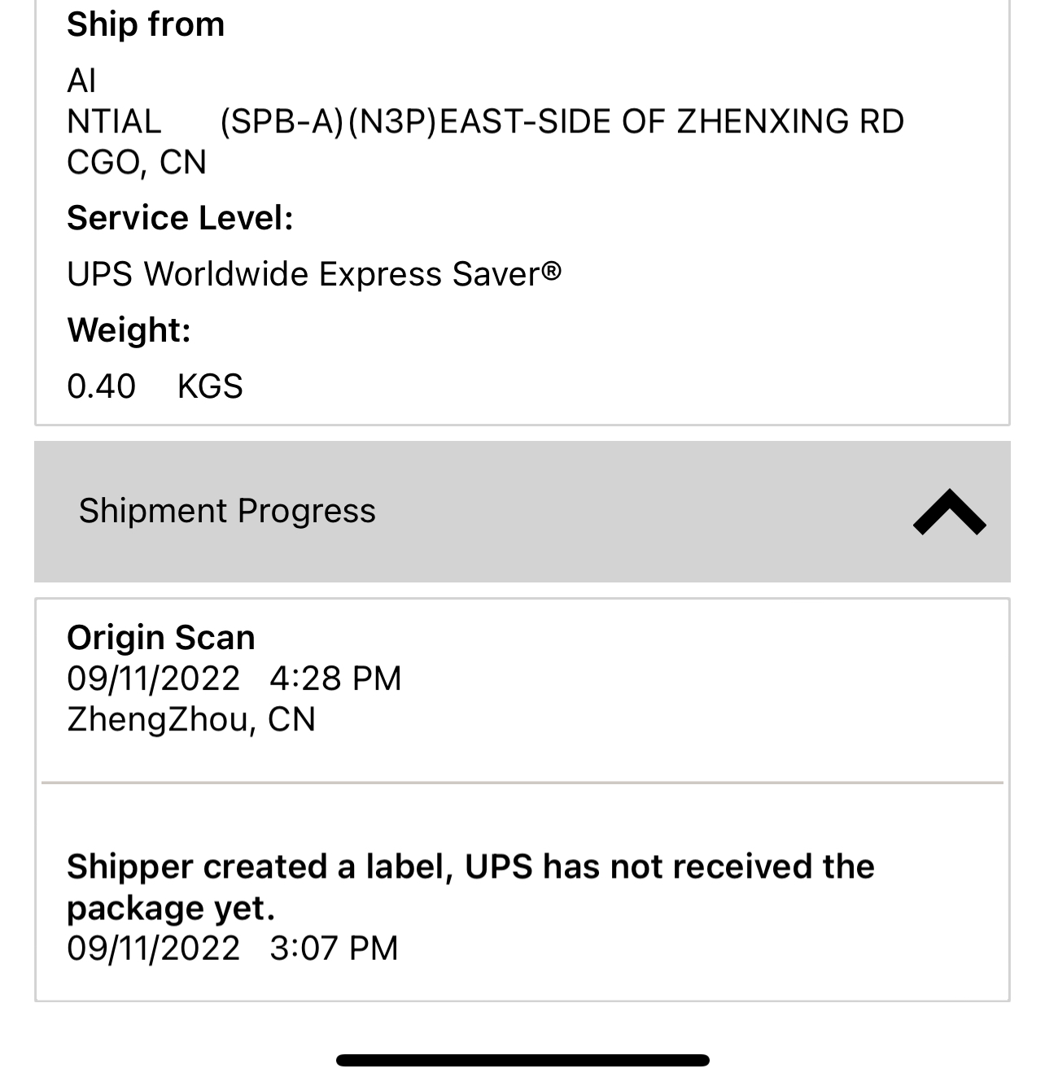Tap the Ship from heading
This screenshot has height=1086, width=1045.
(146, 24)
